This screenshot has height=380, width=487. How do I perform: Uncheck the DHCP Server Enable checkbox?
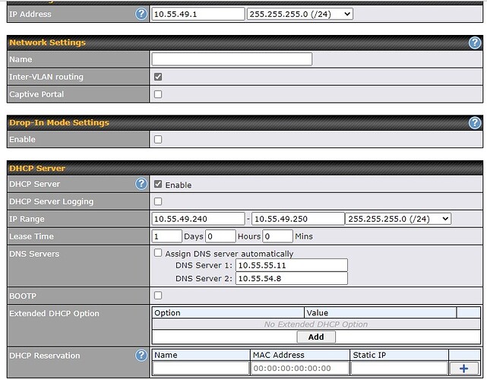tap(158, 184)
